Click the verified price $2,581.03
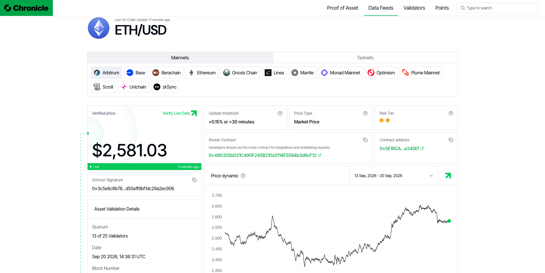 click(130, 150)
